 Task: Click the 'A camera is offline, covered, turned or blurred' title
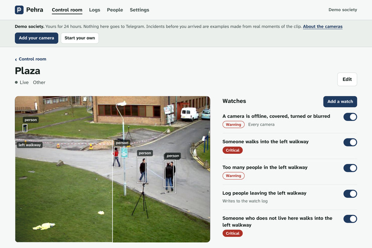276,116
